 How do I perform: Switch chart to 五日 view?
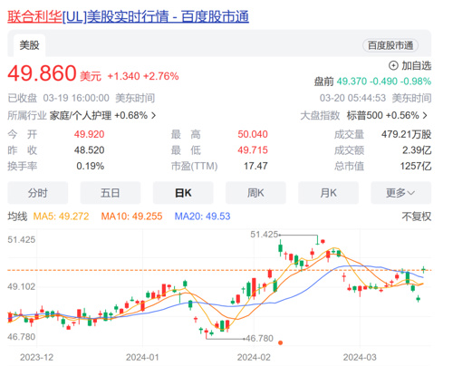(111, 193)
